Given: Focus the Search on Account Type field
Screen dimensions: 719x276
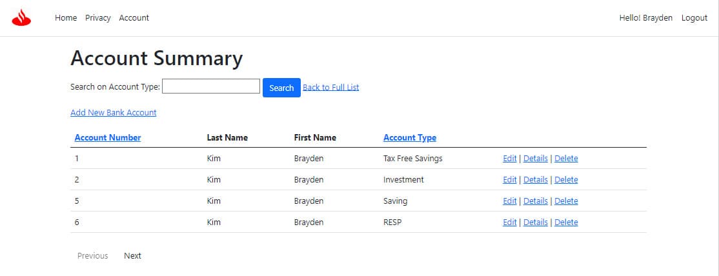Looking at the screenshot, I should click(211, 86).
